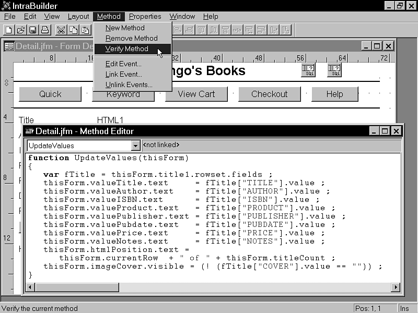Viewport: 418px width, 313px height.
Task: Click the Print toolbar icon
Action: click(x=45, y=30)
